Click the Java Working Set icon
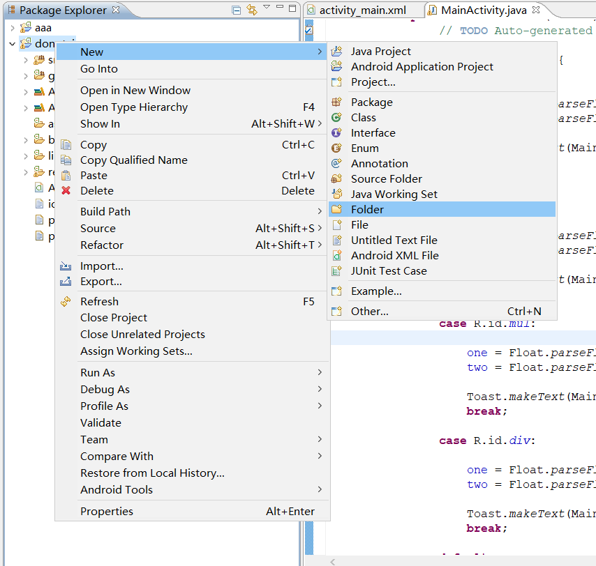This screenshot has width=596, height=566. point(337,194)
